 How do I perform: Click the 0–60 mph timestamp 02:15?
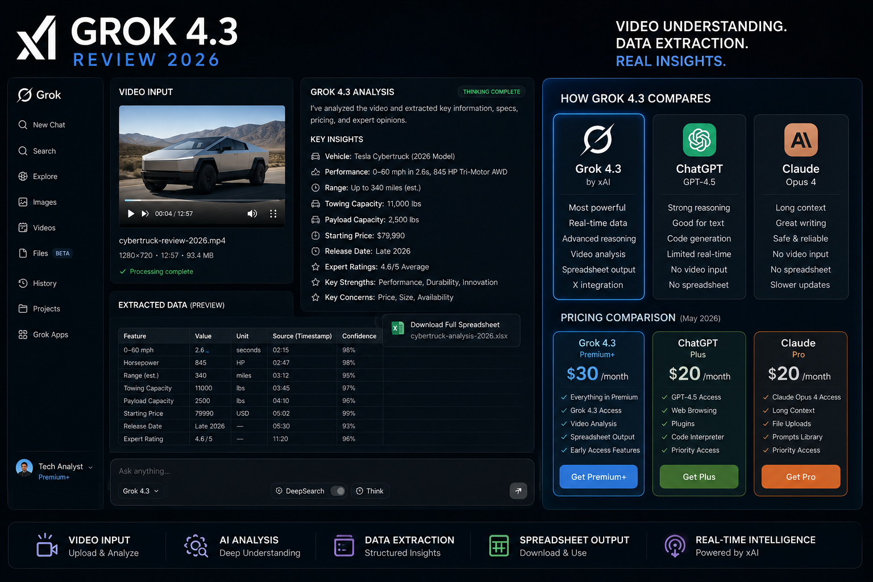point(281,350)
